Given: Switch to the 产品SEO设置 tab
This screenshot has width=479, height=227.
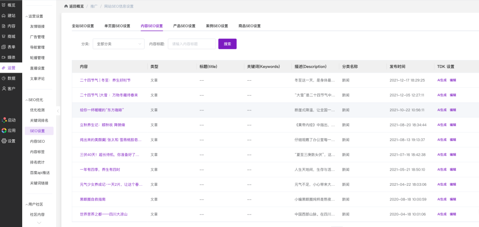Looking at the screenshot, I should click(184, 26).
